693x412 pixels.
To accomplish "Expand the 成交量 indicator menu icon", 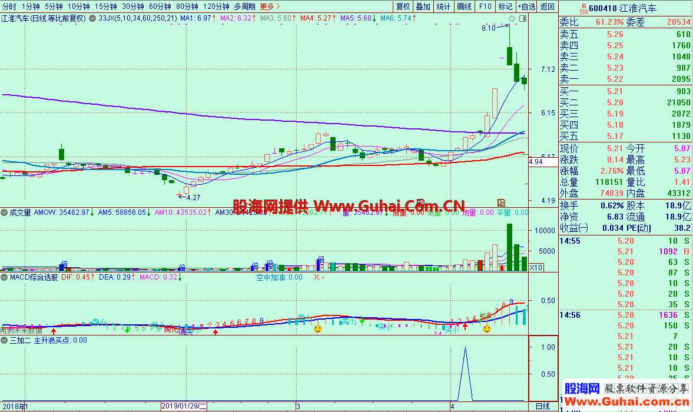I will coord(5,213).
